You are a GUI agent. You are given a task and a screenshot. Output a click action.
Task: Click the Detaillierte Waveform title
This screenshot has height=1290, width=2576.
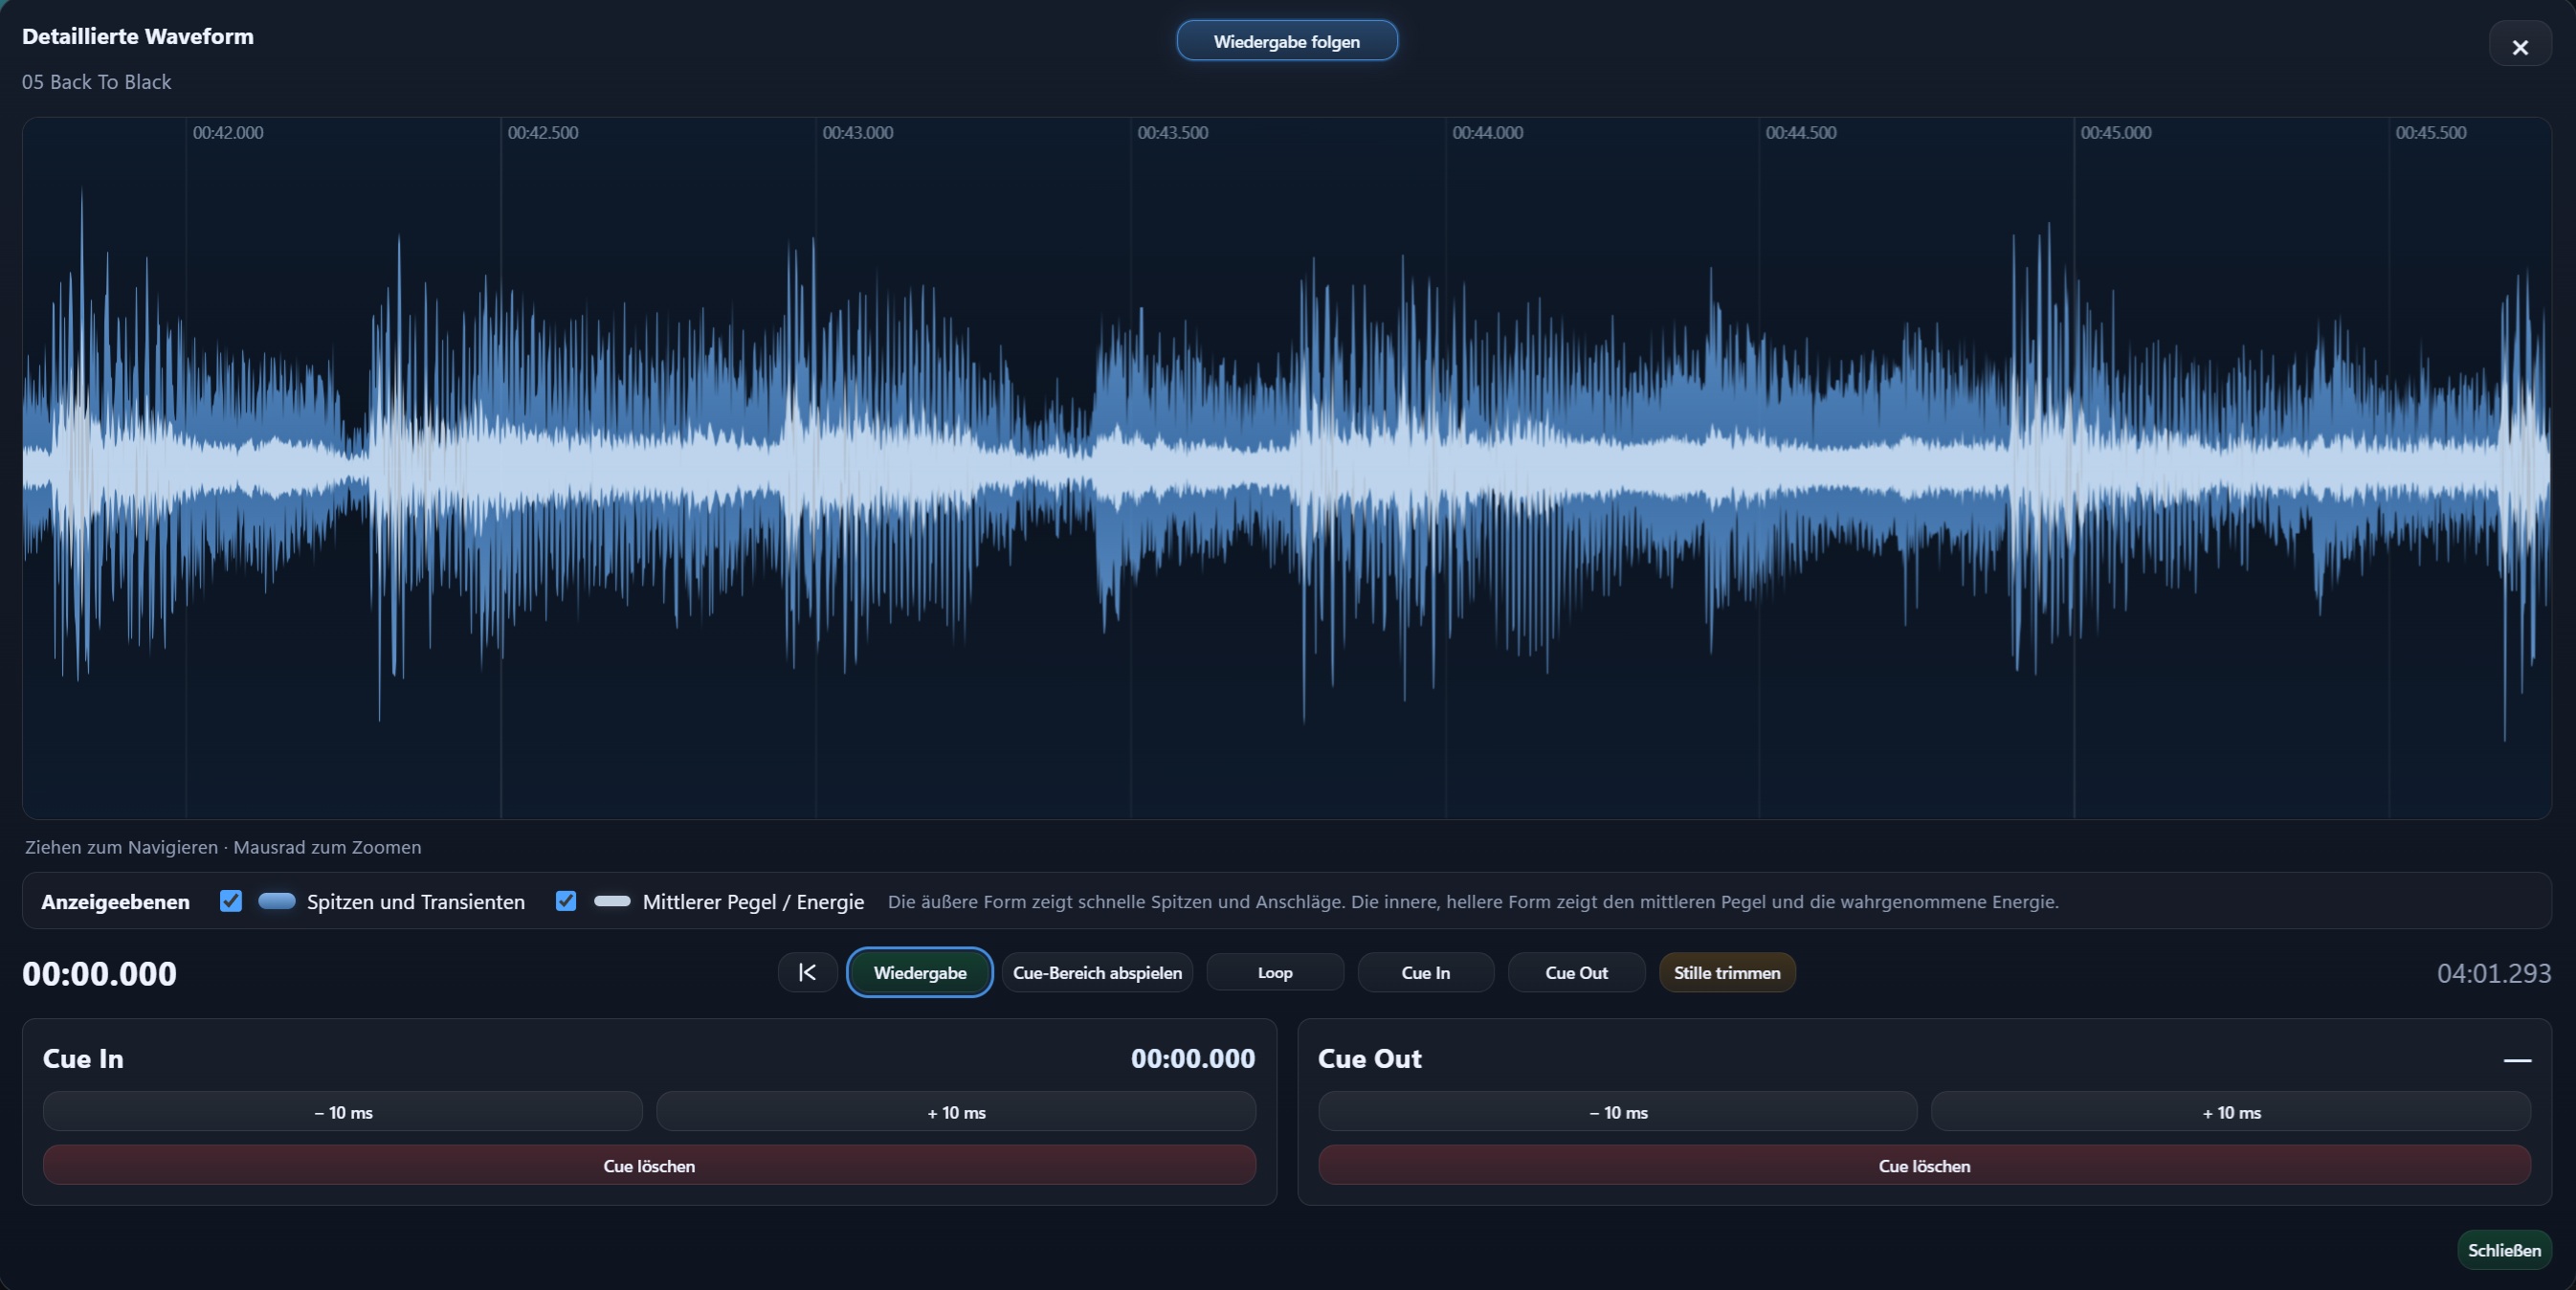[x=138, y=36]
